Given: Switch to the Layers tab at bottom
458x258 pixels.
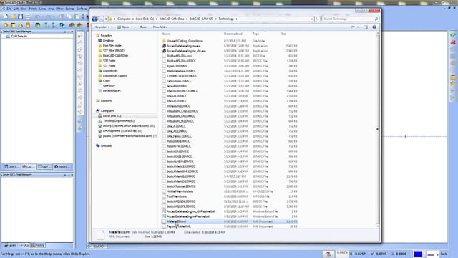Looking at the screenshot, I should pyautogui.click(x=11, y=245).
